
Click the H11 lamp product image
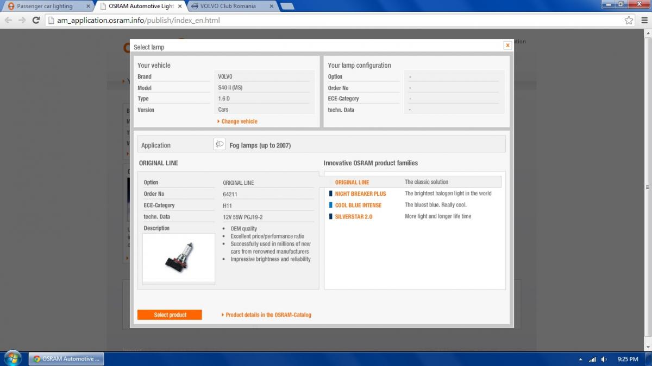pyautogui.click(x=179, y=259)
